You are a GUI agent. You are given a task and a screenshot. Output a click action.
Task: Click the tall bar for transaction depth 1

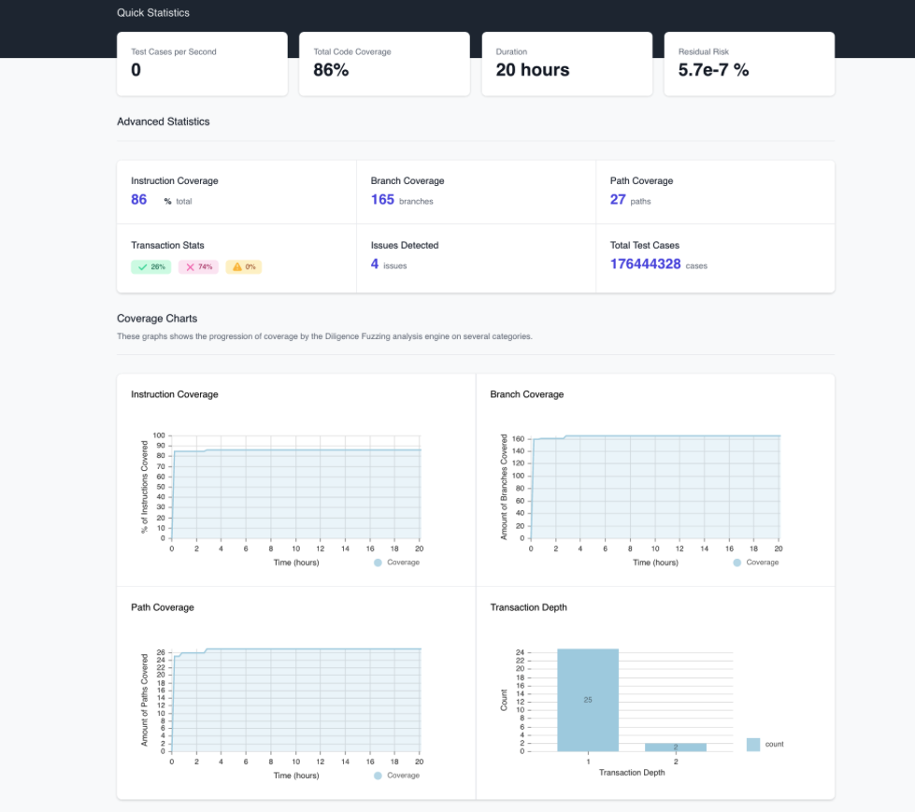pyautogui.click(x=588, y=700)
